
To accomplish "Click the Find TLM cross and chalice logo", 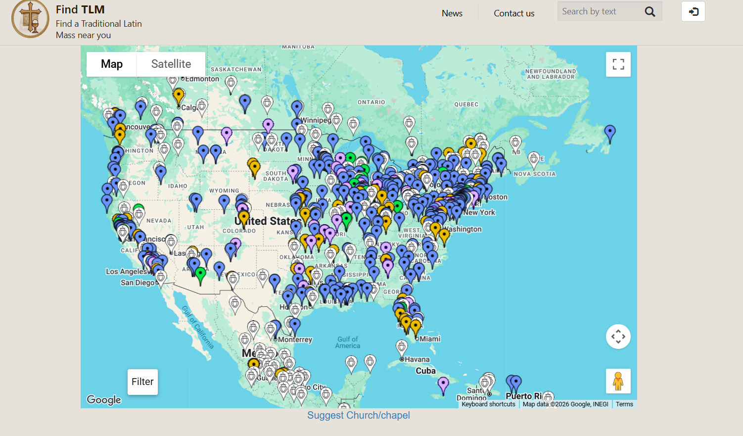I will coord(30,19).
